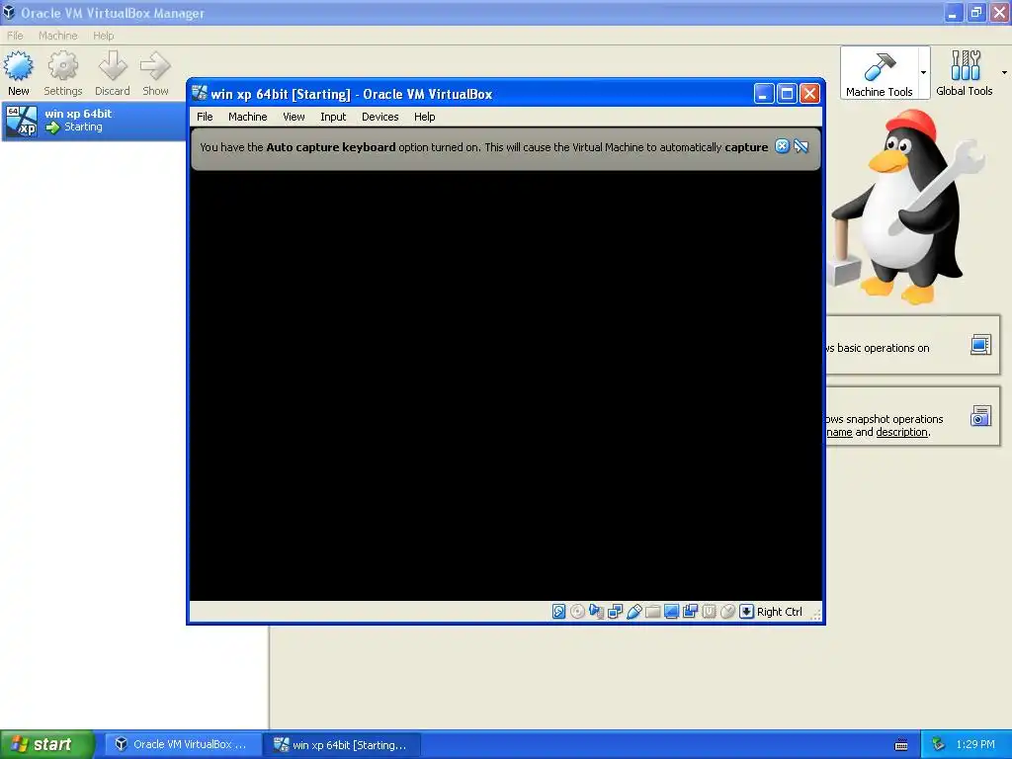
Task: Click the don't-show-again icon on the notification
Action: pos(801,146)
